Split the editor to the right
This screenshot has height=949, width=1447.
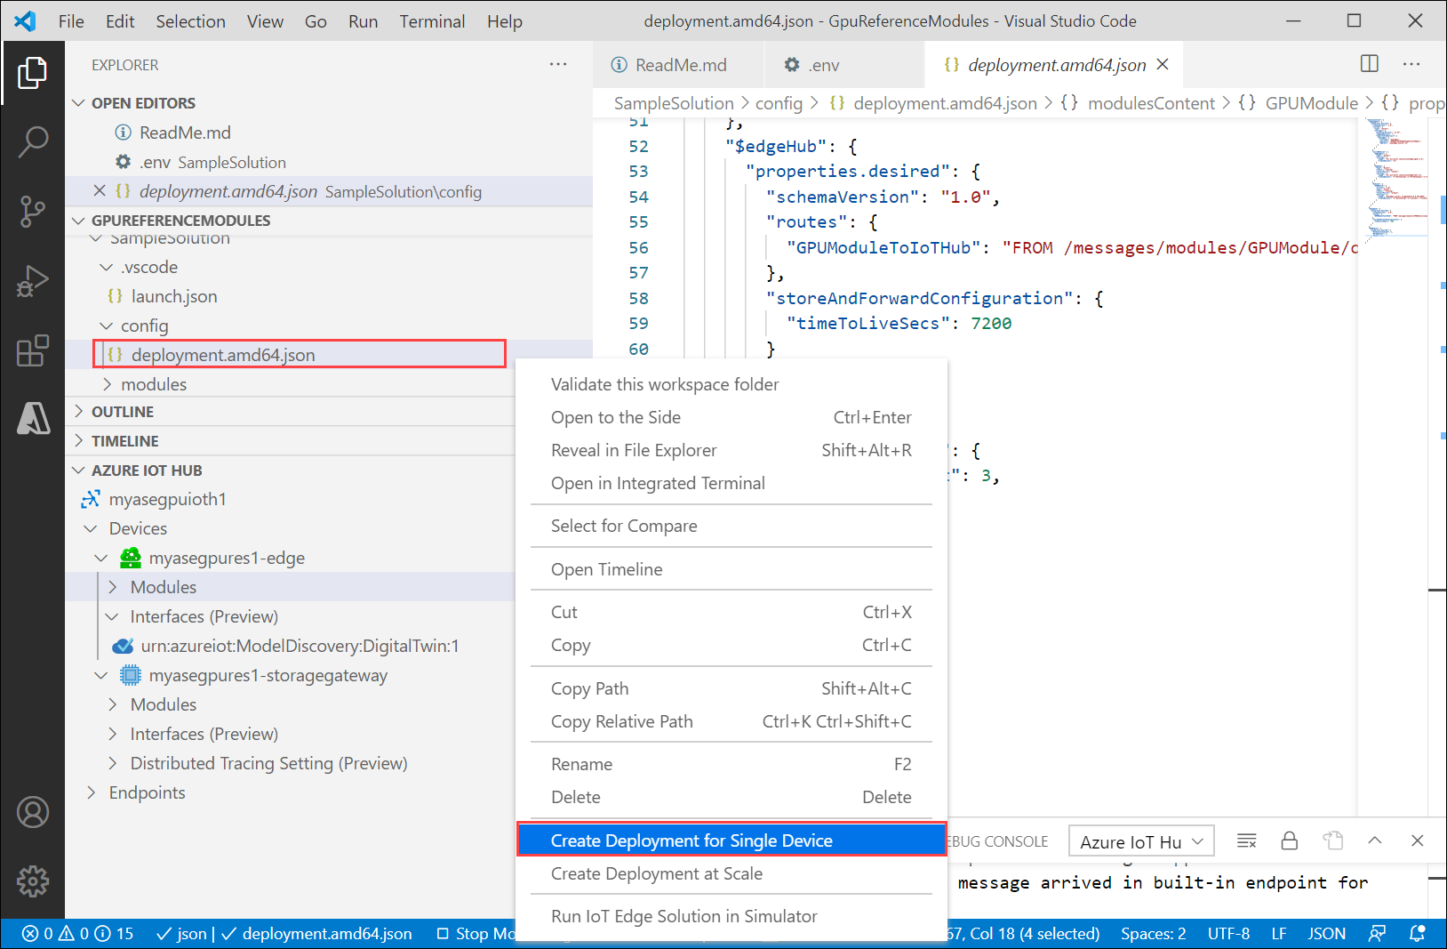[x=1369, y=64]
